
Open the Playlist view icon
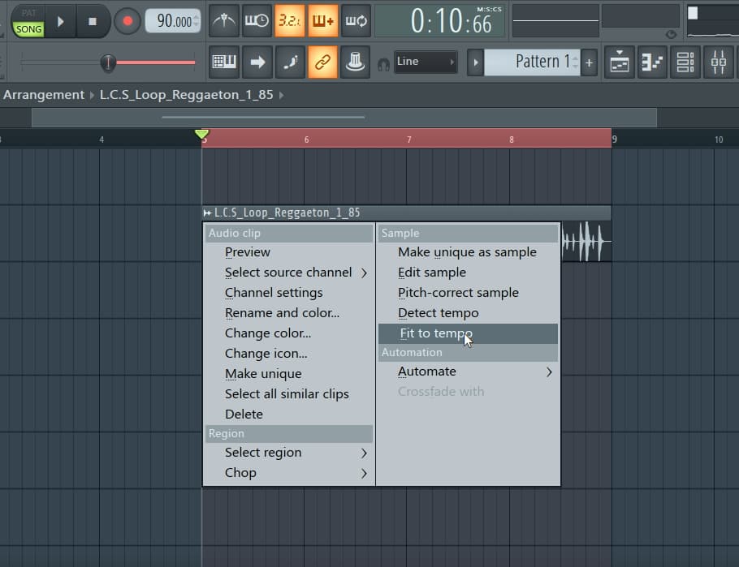point(620,62)
